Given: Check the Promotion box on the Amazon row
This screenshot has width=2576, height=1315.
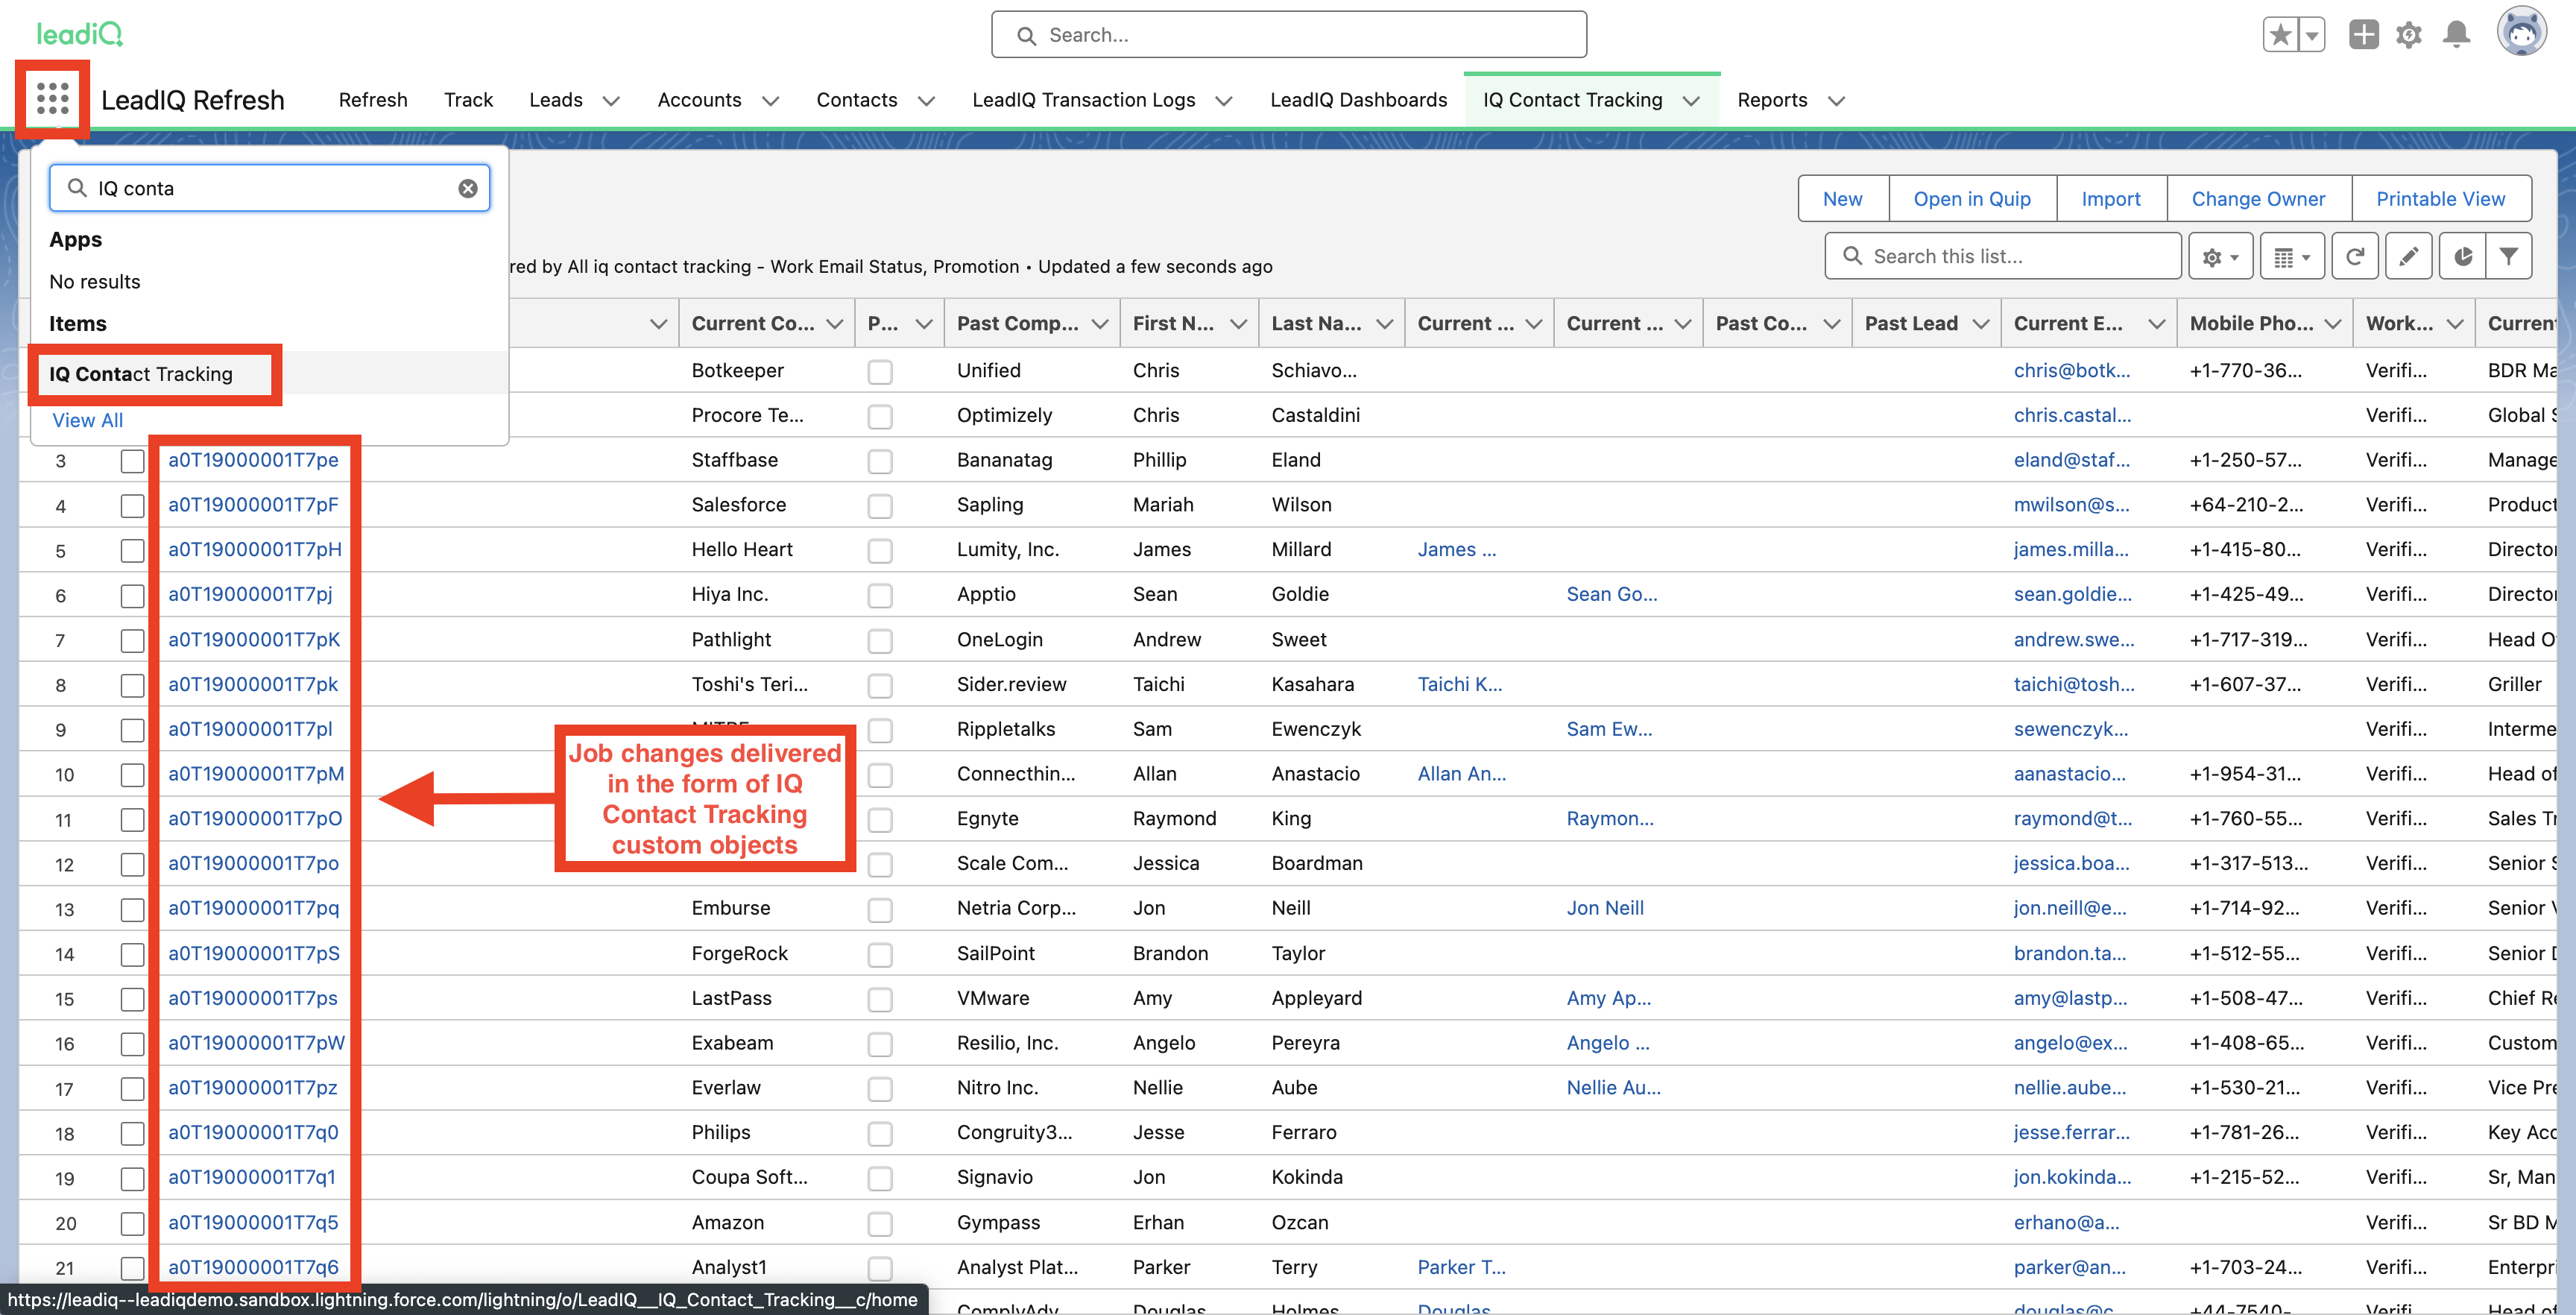Looking at the screenshot, I should (x=880, y=1223).
